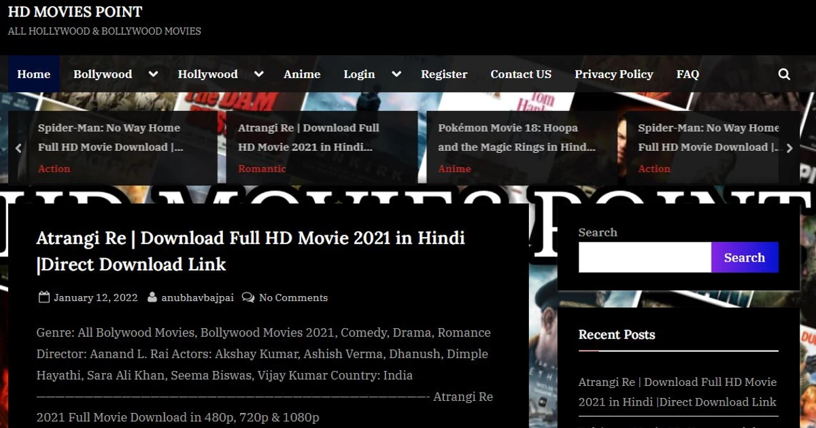Expand the Bollywood submenu chevron
This screenshot has width=816, height=428.
coord(153,74)
